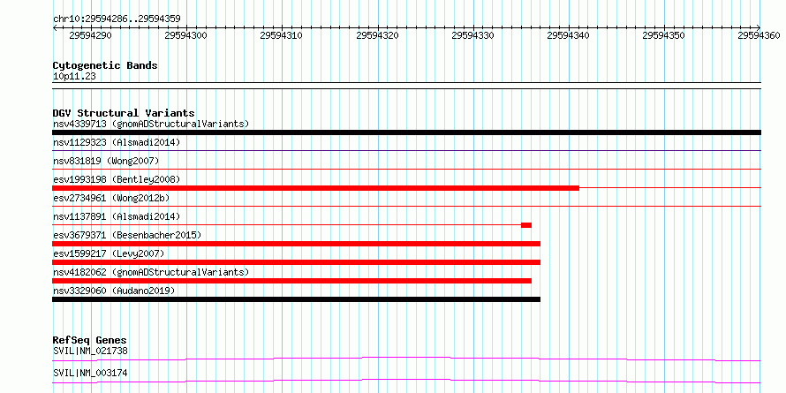Open variant nsv831819 (Wong2007) label
The height and width of the screenshot is (393, 786).
[106, 161]
